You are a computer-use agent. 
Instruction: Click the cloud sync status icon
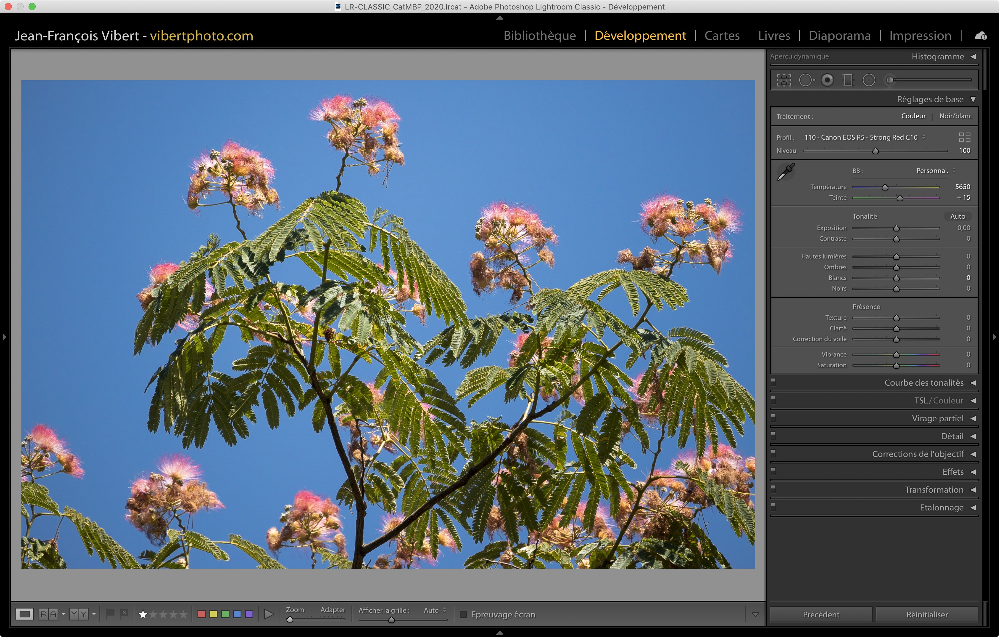[x=981, y=36]
